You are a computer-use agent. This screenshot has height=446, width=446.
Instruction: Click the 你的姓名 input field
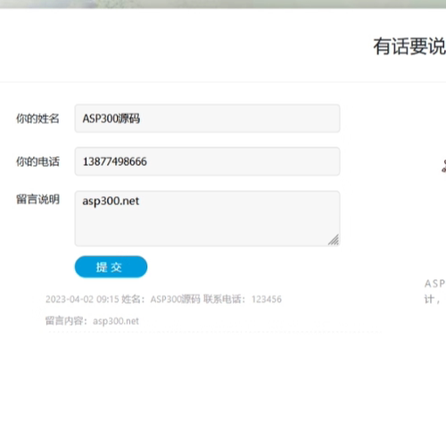click(x=207, y=119)
